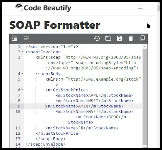Viewport: 162px width, 150px height.
Task: Click line number 9 in the gutter
Action: click(19, 106)
